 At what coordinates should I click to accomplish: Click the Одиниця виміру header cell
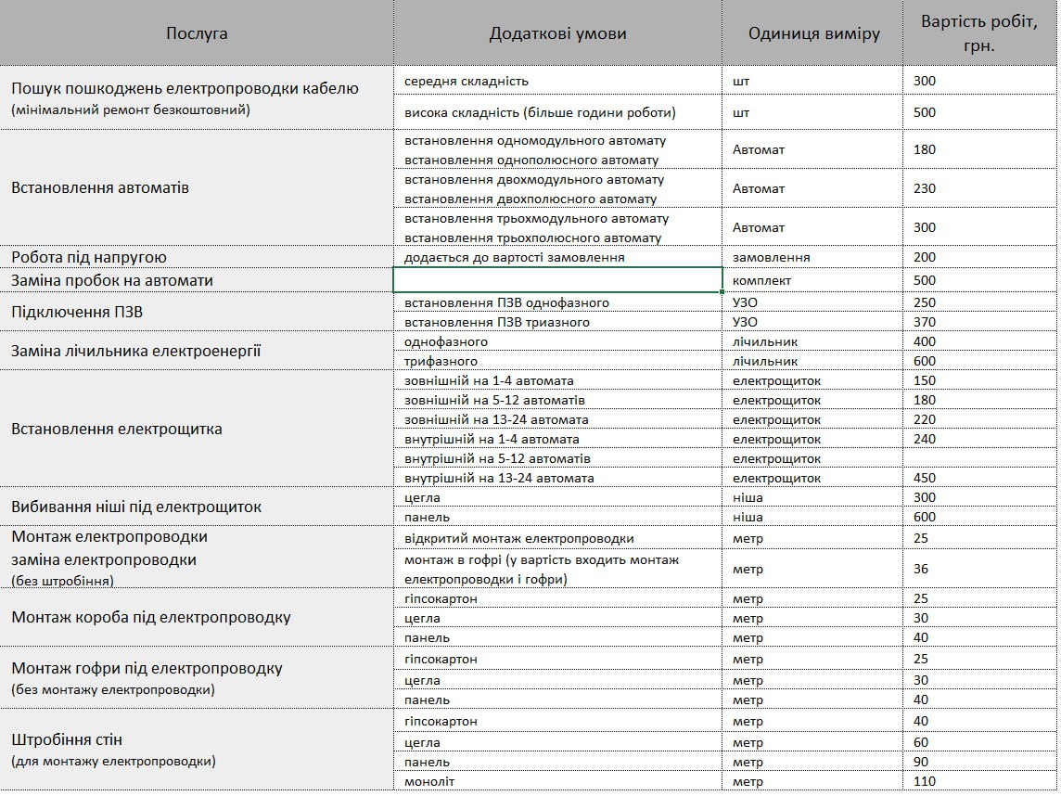812,33
